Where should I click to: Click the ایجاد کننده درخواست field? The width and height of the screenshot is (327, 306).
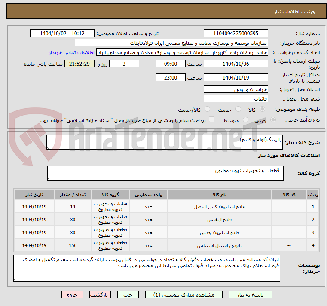coord(182,52)
